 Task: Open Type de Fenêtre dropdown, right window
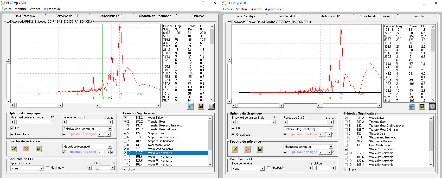(262, 169)
